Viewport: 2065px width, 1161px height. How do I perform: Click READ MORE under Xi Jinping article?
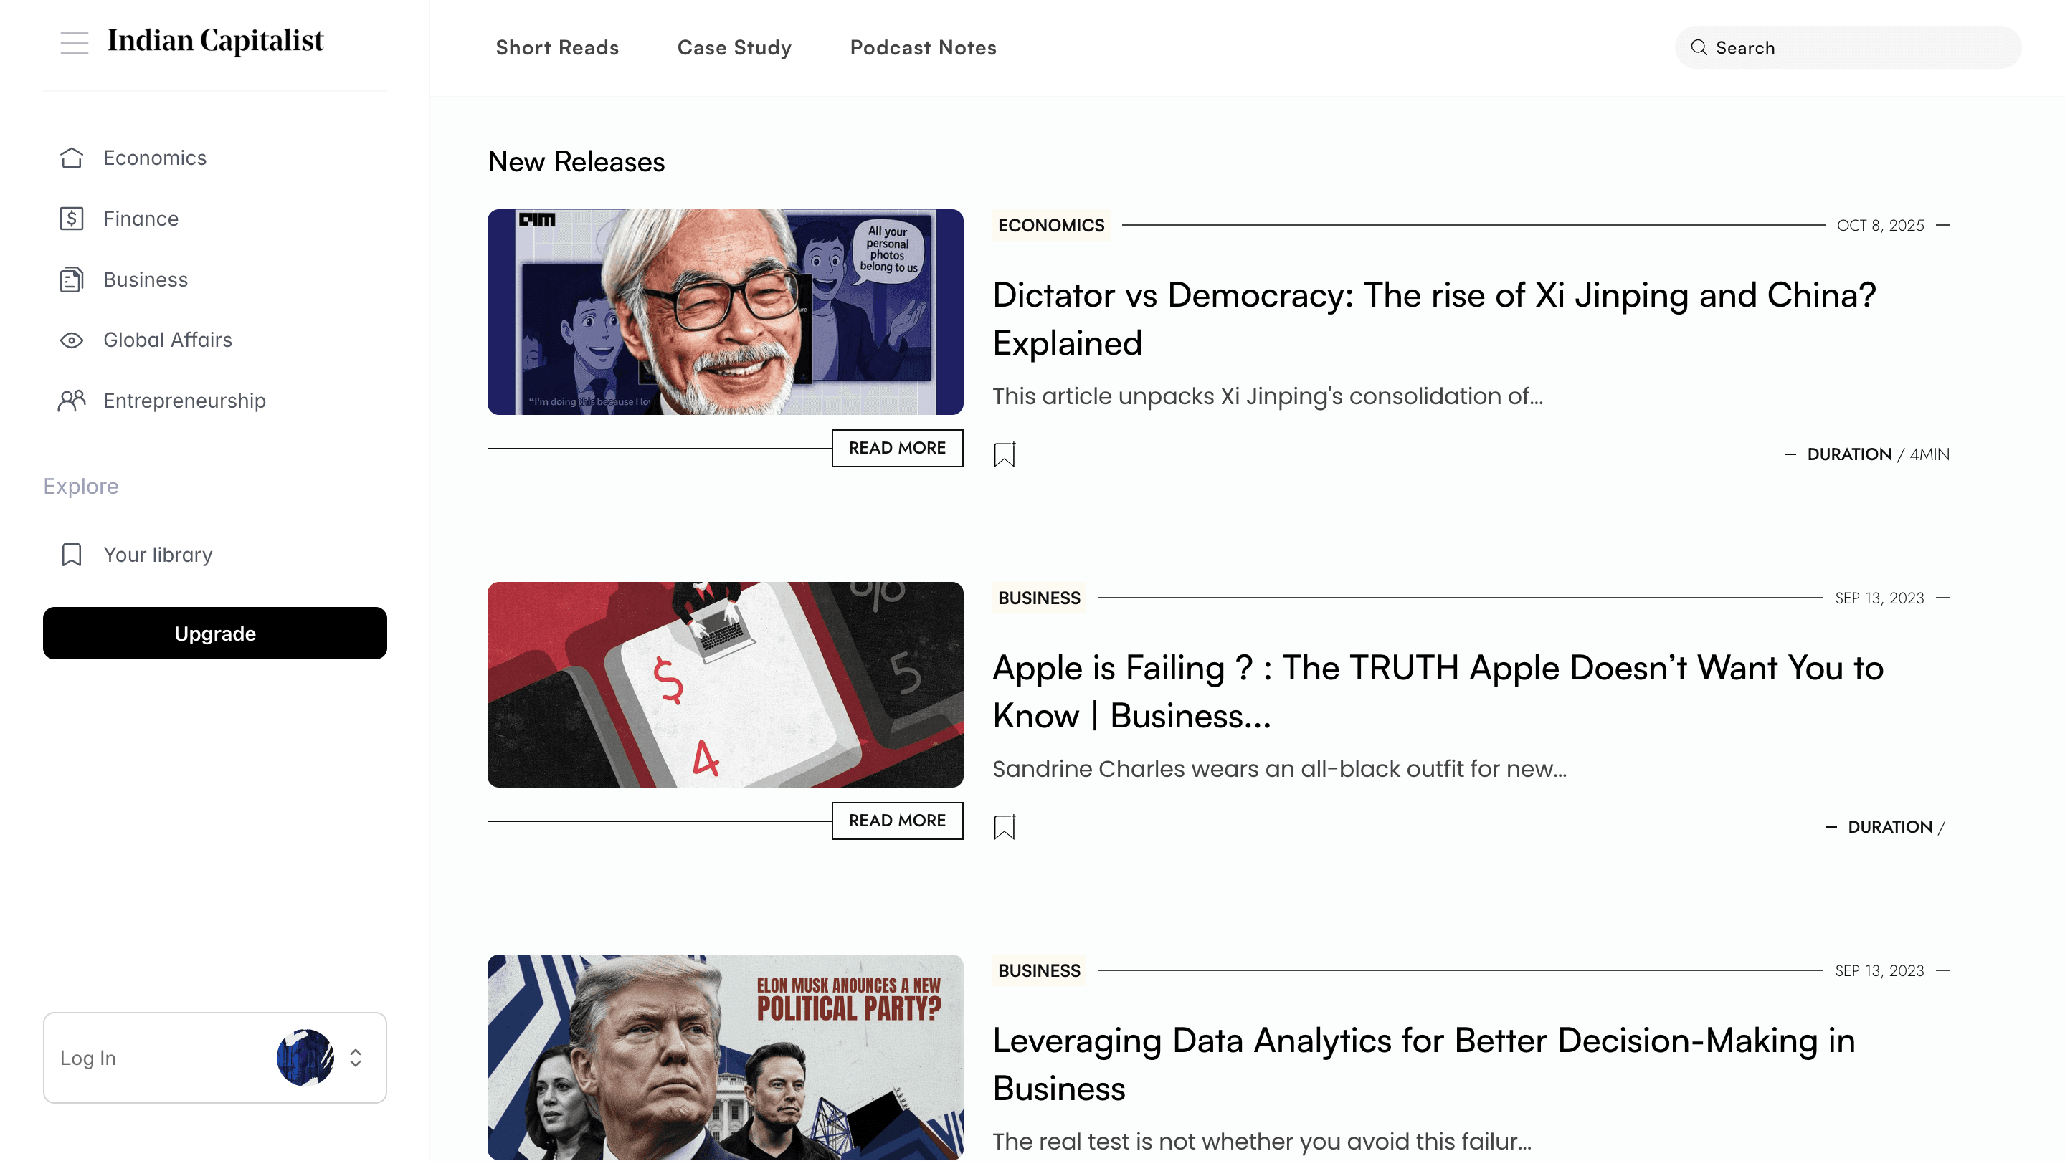[897, 448]
